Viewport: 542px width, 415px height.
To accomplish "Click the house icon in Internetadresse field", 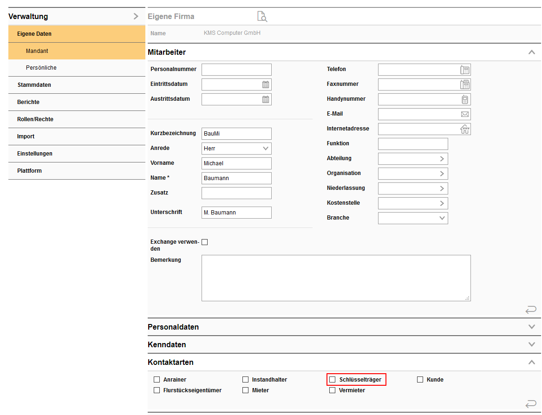I will click(x=464, y=129).
